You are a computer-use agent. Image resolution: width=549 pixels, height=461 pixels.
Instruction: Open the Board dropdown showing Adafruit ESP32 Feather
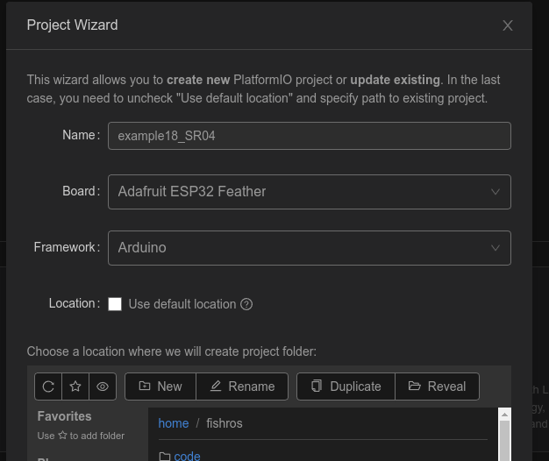tap(309, 192)
